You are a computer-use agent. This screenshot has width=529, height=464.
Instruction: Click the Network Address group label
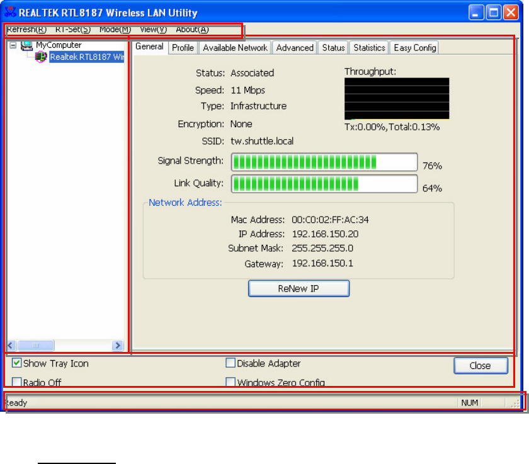tap(185, 202)
